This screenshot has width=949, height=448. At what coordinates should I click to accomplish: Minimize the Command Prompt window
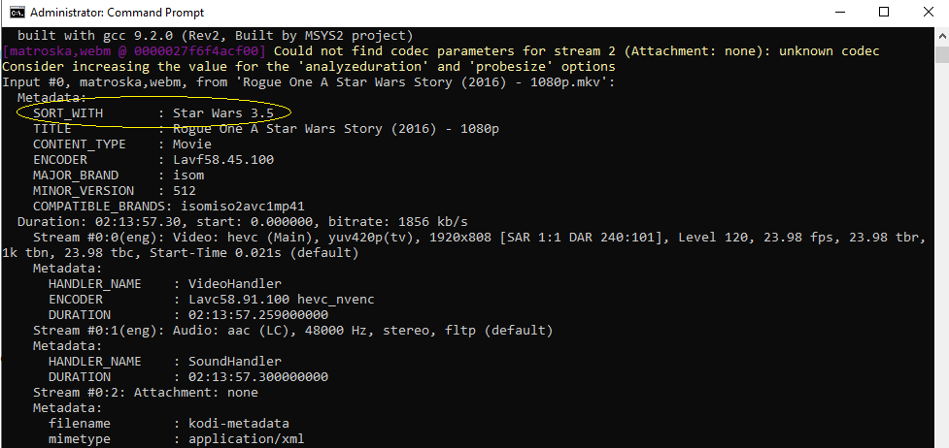pos(838,13)
